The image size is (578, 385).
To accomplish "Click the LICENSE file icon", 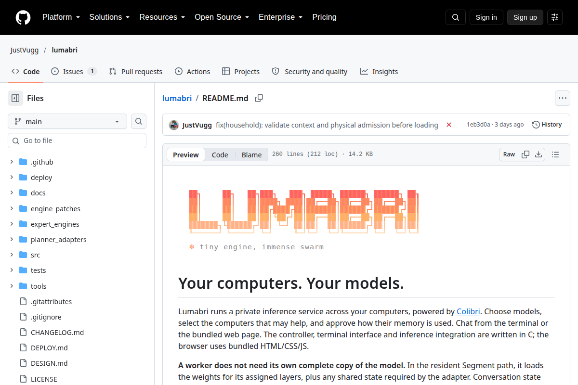I will 23,379.
